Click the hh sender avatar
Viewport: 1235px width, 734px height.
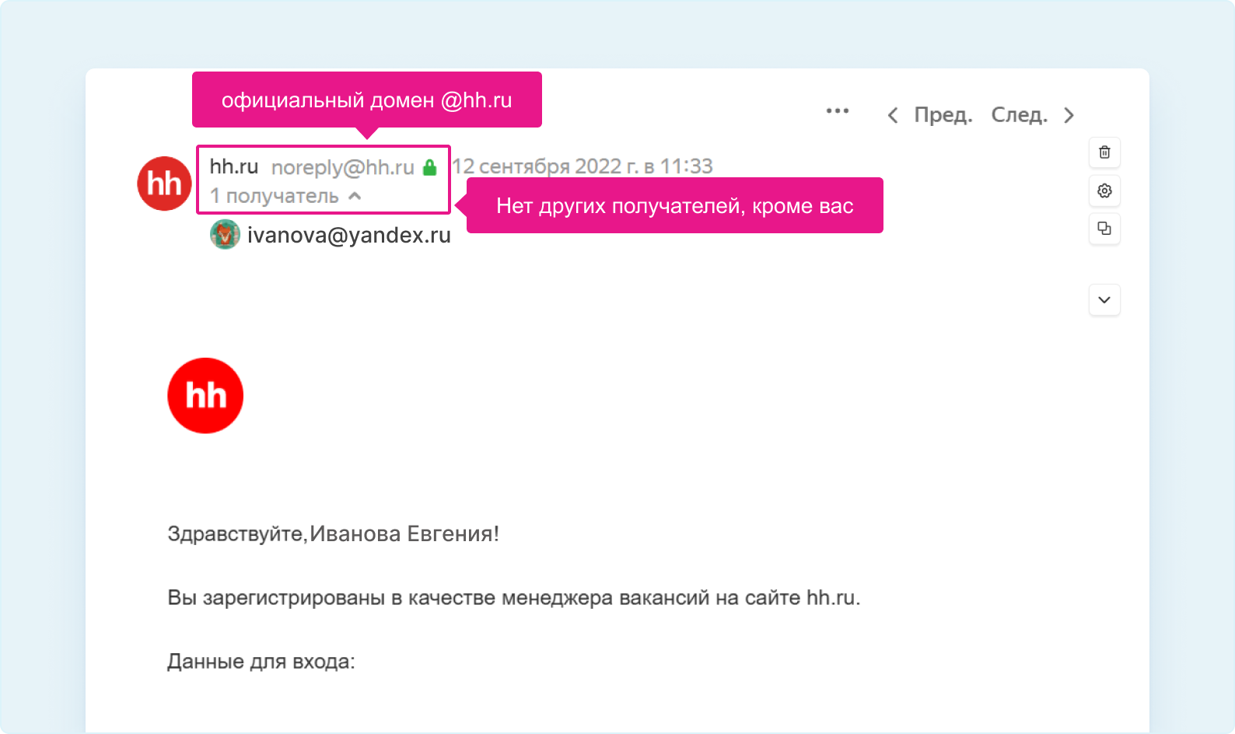coord(164,183)
